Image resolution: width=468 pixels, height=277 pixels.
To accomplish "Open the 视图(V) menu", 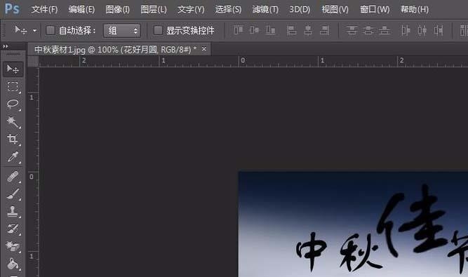I will click(x=335, y=10).
